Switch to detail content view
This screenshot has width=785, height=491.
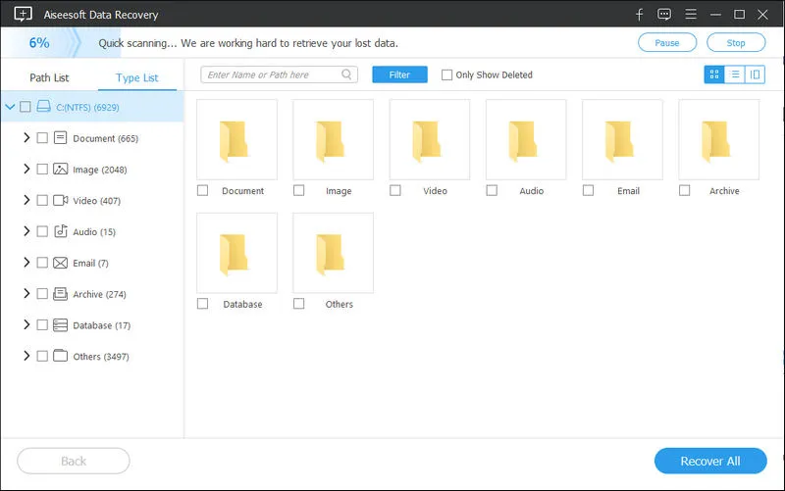[755, 74]
